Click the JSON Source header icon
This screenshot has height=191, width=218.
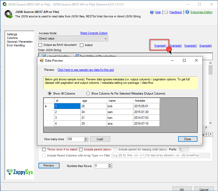click(x=9, y=14)
